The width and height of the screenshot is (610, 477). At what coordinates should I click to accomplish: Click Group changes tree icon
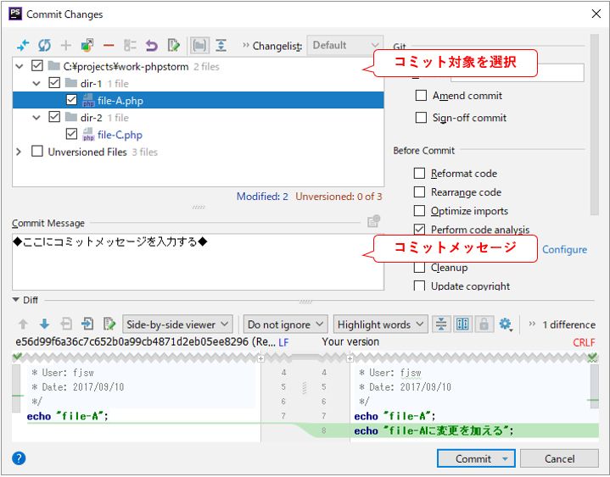pyautogui.click(x=130, y=46)
